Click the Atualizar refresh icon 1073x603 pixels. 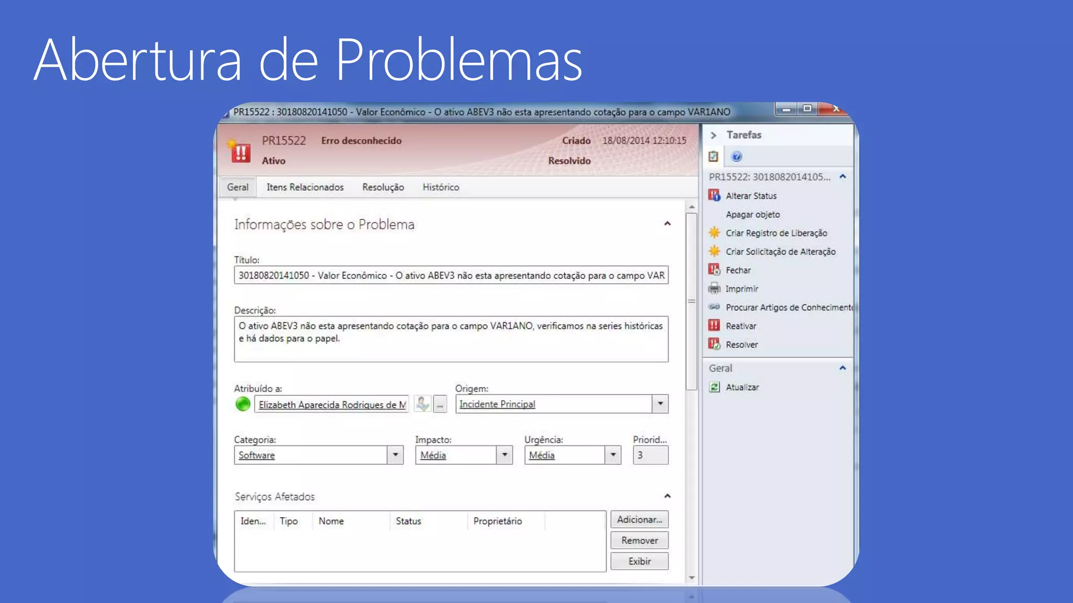[x=714, y=387]
